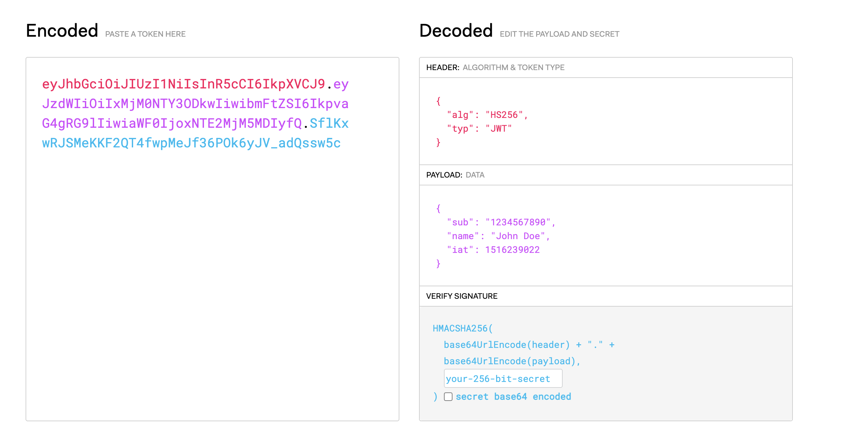
Task: Click the purple payload line starting with JzdWIi
Action: coord(195,104)
